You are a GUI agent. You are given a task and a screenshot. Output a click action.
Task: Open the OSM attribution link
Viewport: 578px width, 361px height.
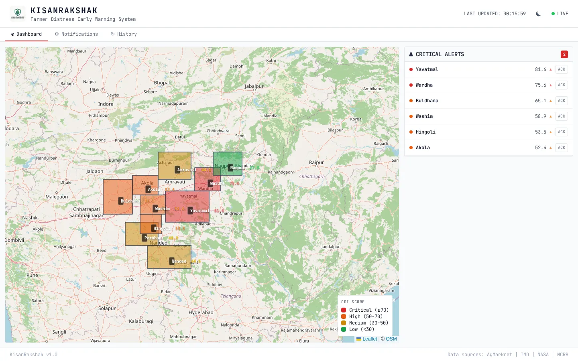pos(391,339)
